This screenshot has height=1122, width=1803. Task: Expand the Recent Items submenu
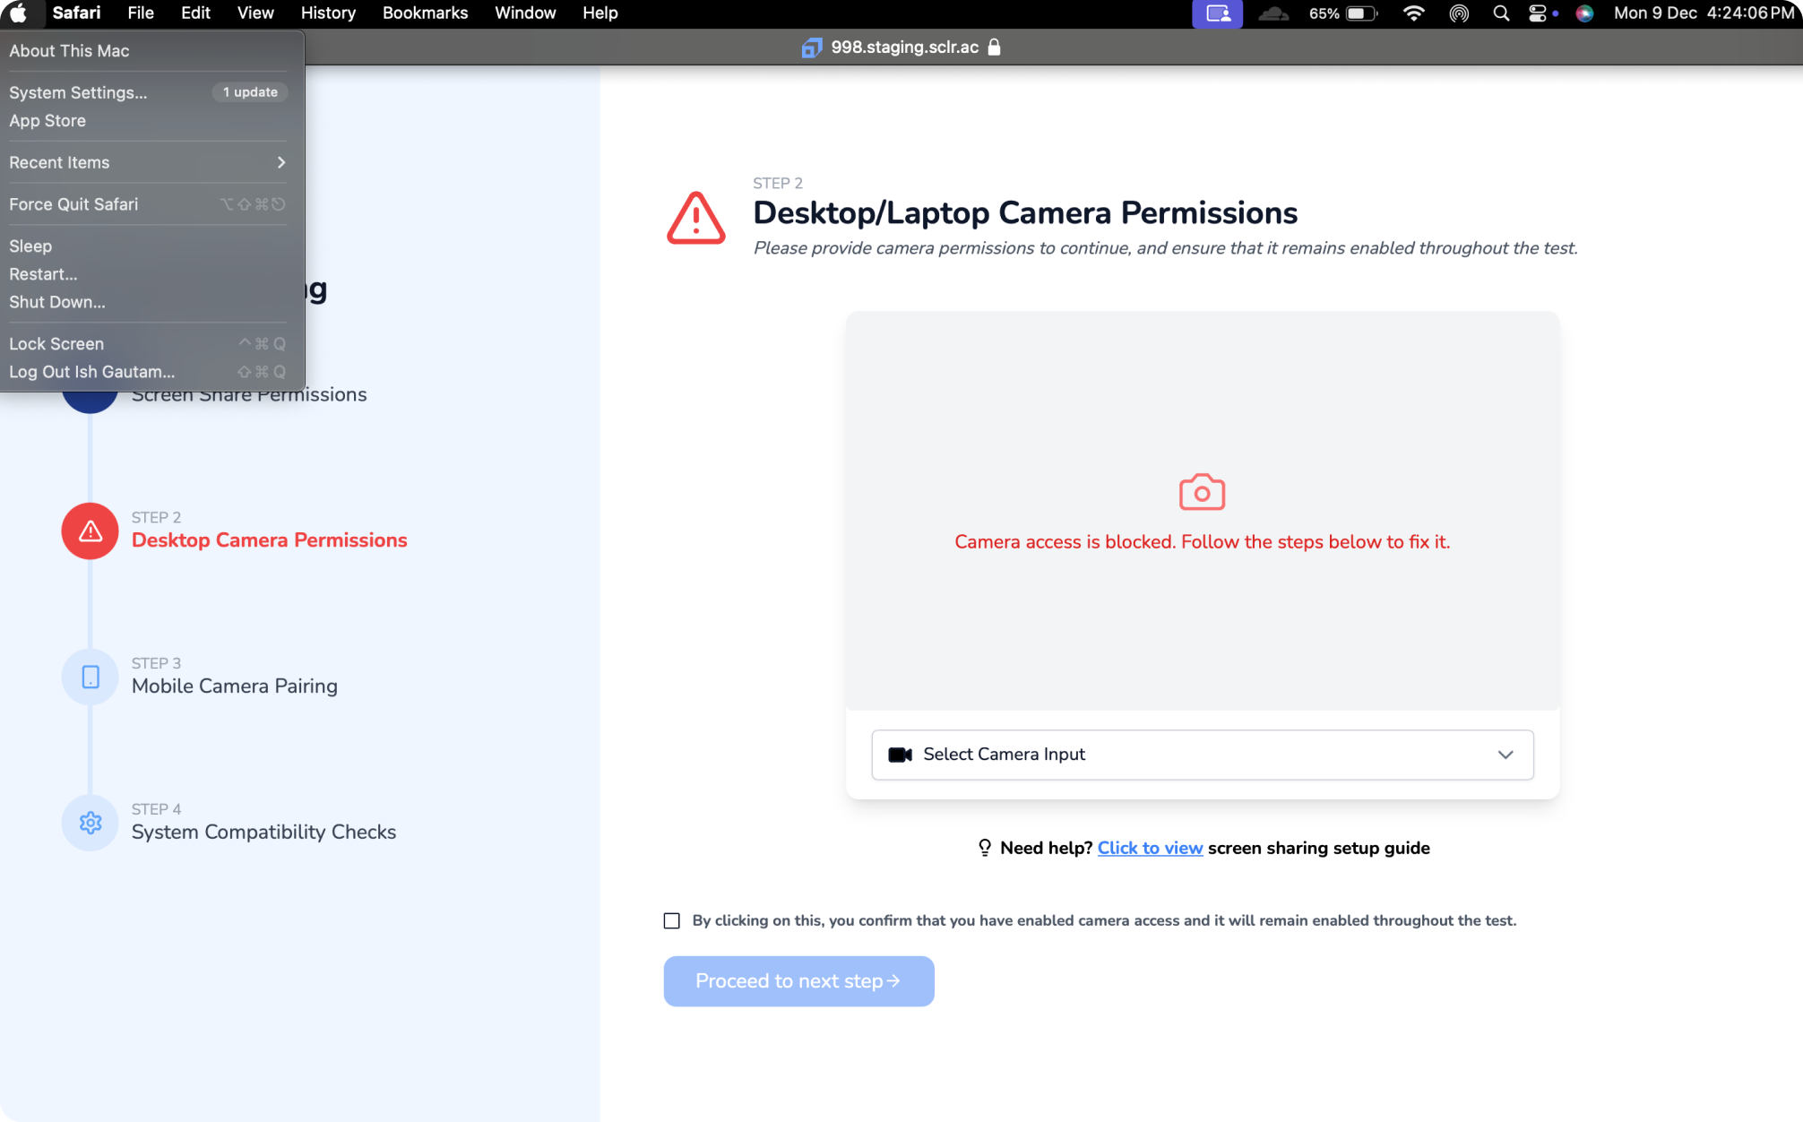148,162
